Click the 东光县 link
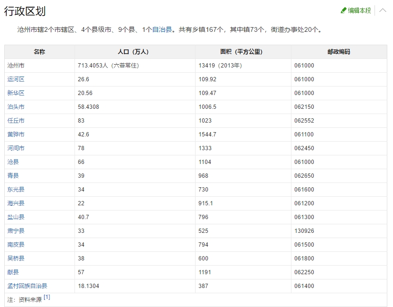The height and width of the screenshot is (307, 393). tap(16, 190)
